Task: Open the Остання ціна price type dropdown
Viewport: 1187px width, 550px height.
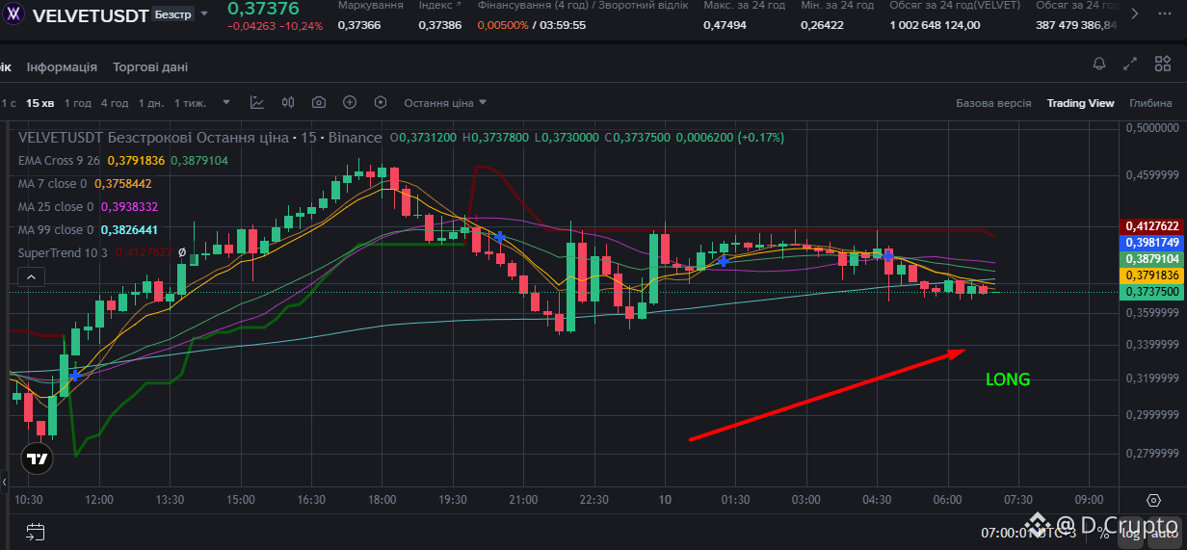Action: point(445,103)
